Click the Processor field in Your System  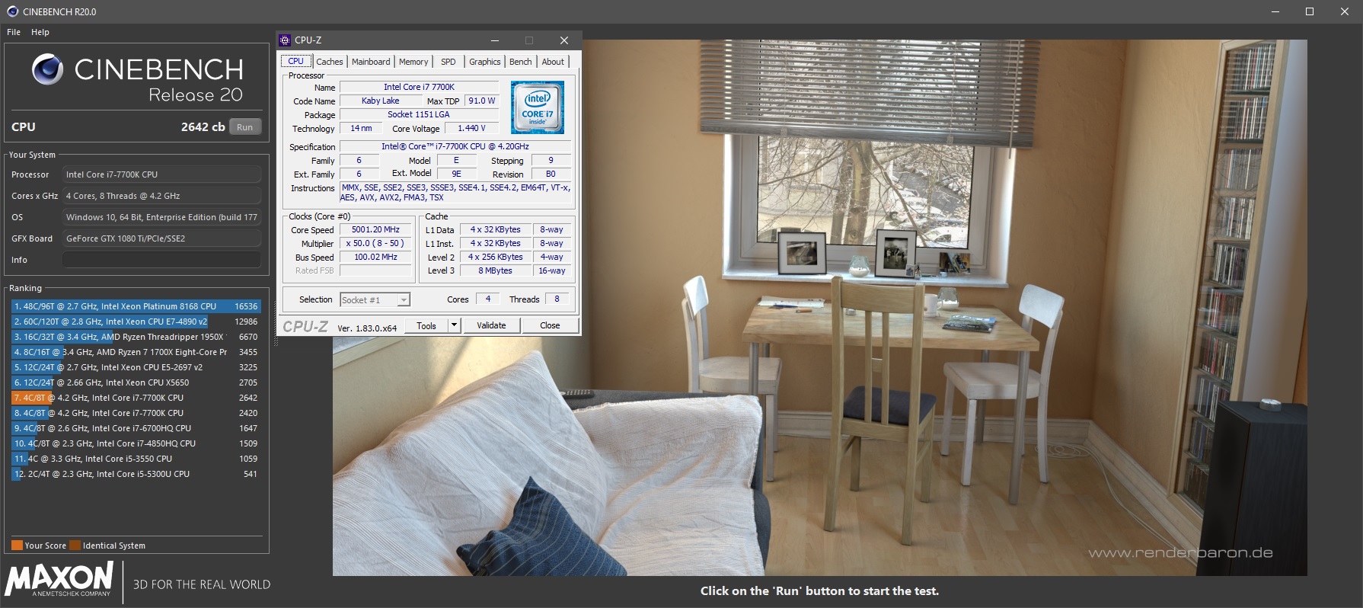[x=161, y=174]
